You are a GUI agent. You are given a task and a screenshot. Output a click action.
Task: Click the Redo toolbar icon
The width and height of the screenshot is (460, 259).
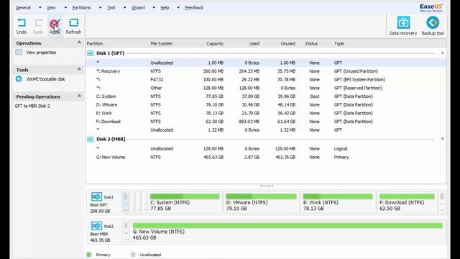click(x=38, y=22)
